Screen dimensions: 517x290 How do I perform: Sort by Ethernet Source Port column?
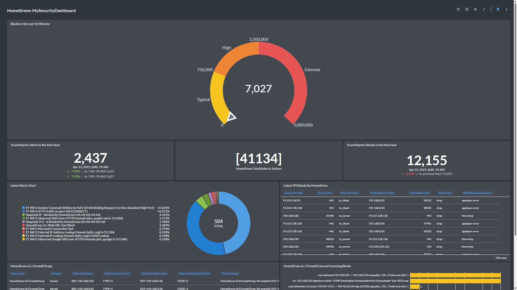pos(117,274)
